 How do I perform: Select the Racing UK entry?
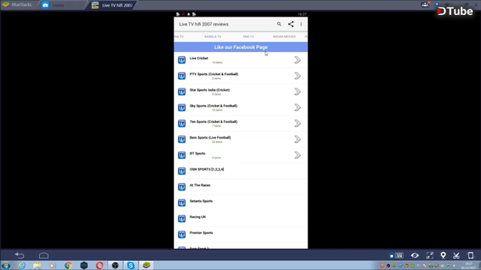[240, 218]
